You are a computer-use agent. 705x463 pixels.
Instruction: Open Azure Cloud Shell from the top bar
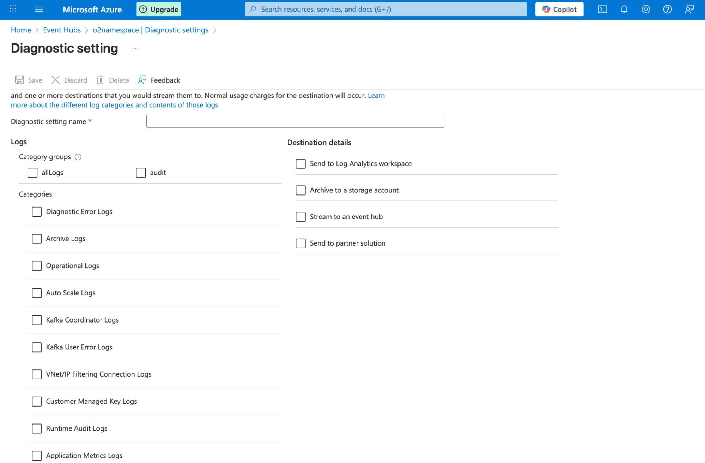point(602,9)
